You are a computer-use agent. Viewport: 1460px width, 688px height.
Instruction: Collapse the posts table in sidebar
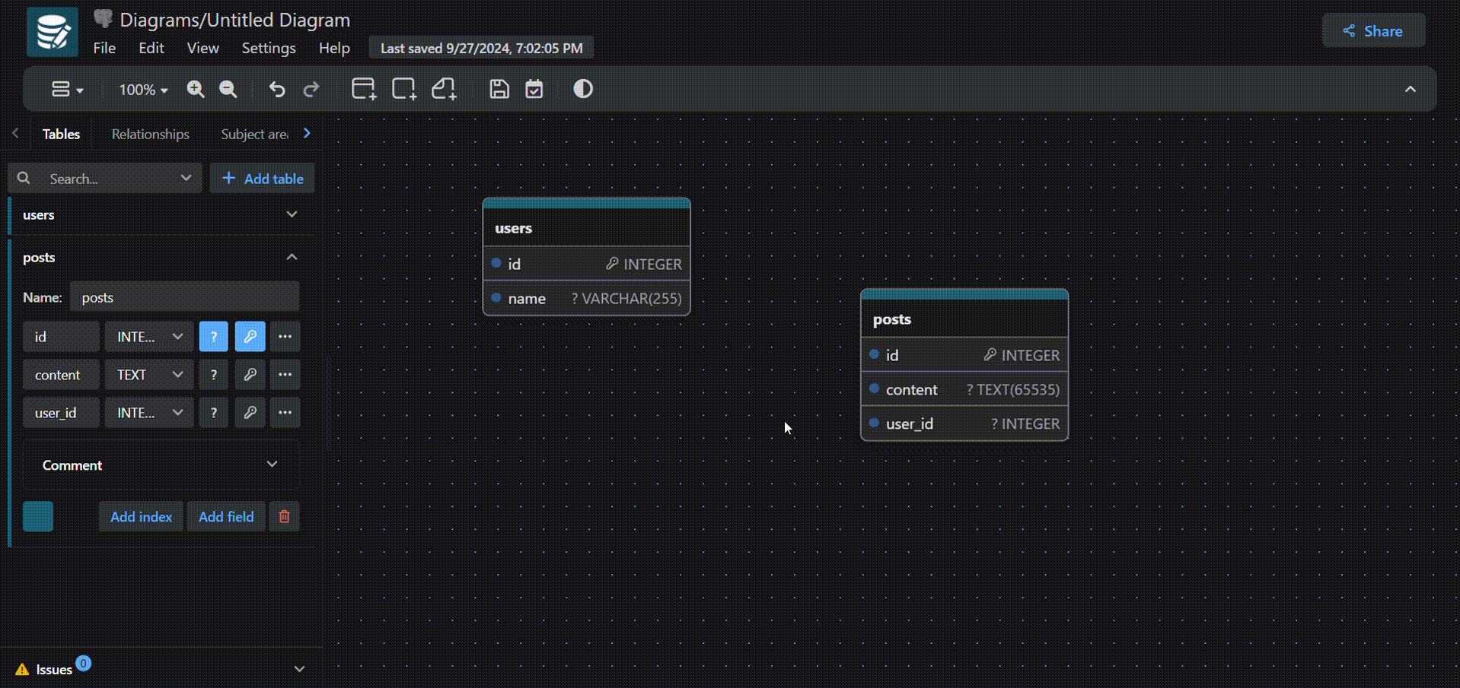tap(292, 257)
